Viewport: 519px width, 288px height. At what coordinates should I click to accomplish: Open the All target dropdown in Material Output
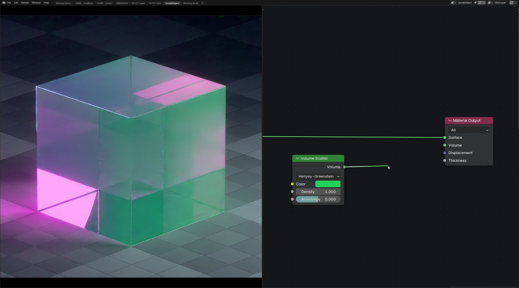click(469, 130)
